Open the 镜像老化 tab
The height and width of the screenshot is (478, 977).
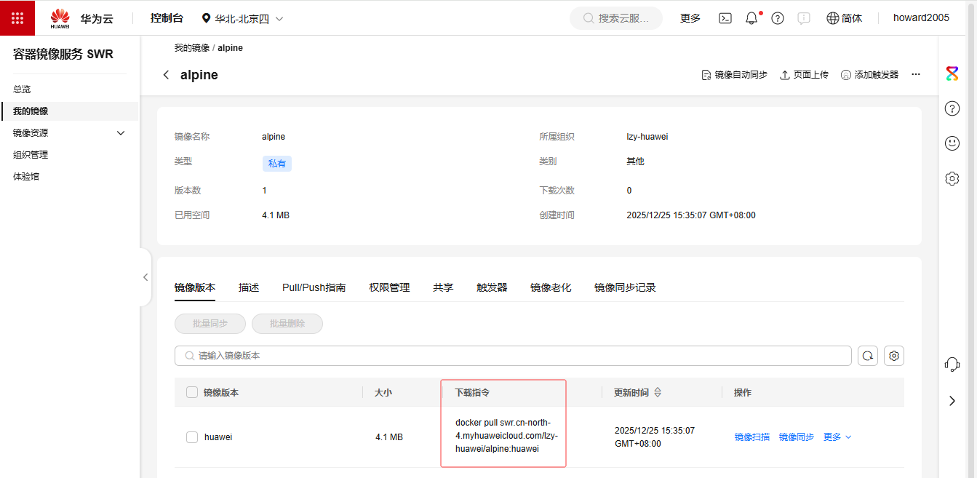(x=551, y=287)
